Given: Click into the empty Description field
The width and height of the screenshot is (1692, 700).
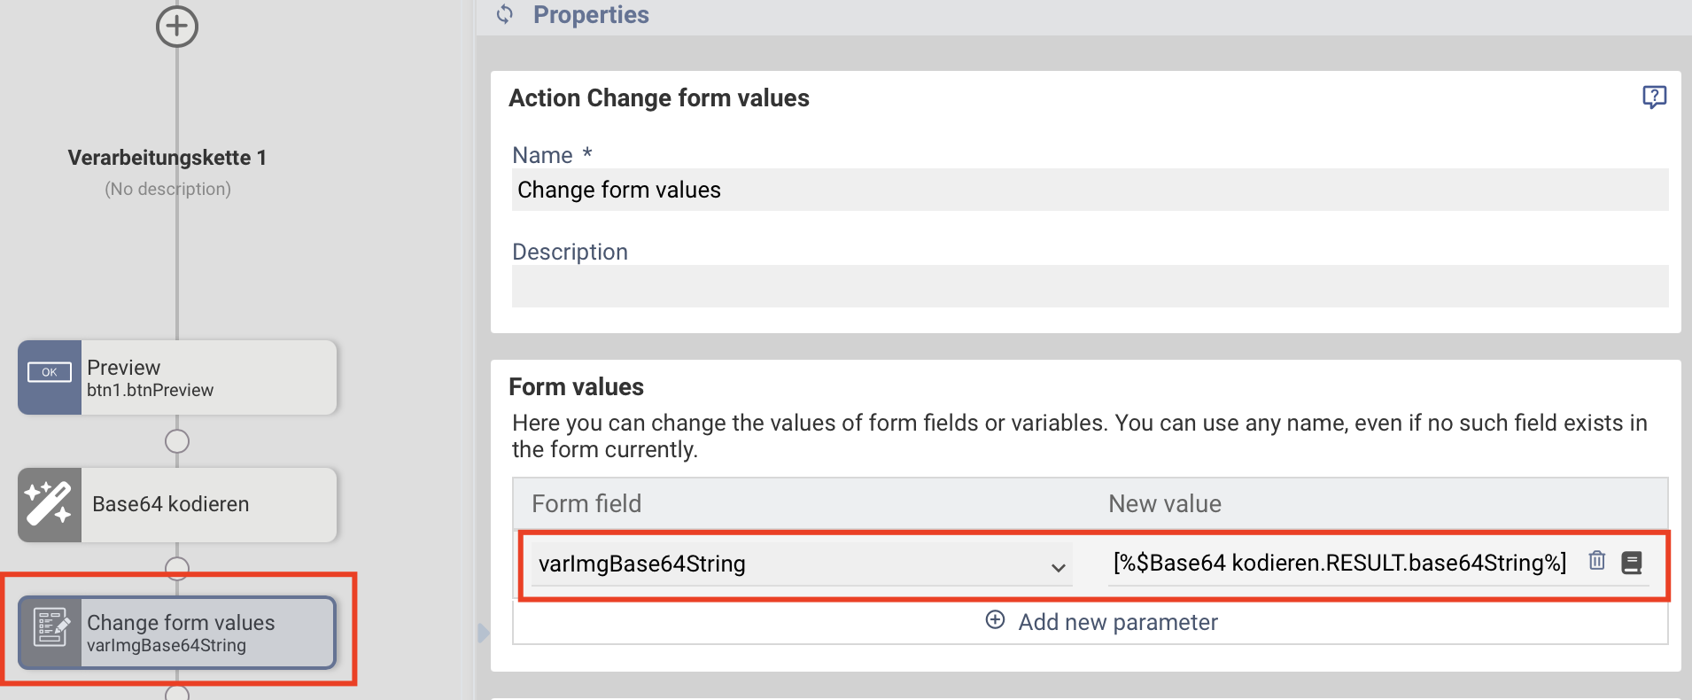Looking at the screenshot, I should pyautogui.click(x=1090, y=287).
